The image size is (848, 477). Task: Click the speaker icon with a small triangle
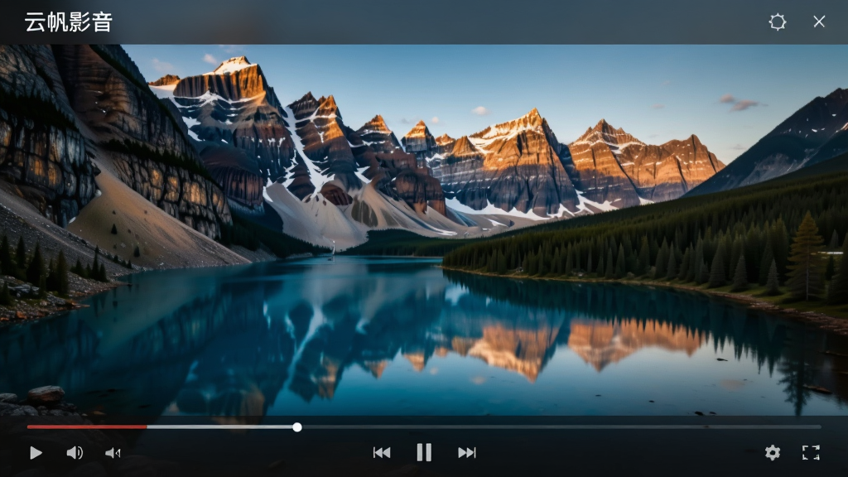coord(113,453)
